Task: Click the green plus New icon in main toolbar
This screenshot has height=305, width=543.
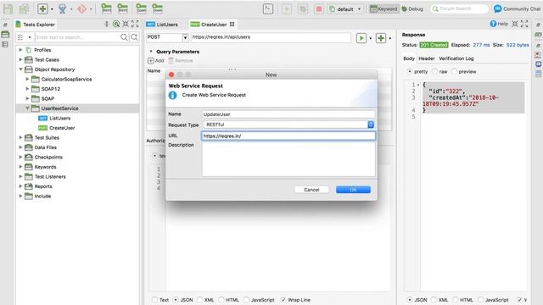Action: pos(42,9)
